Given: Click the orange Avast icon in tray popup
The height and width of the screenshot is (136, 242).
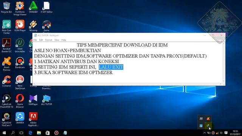Looking at the screenshot, I should [208, 119].
